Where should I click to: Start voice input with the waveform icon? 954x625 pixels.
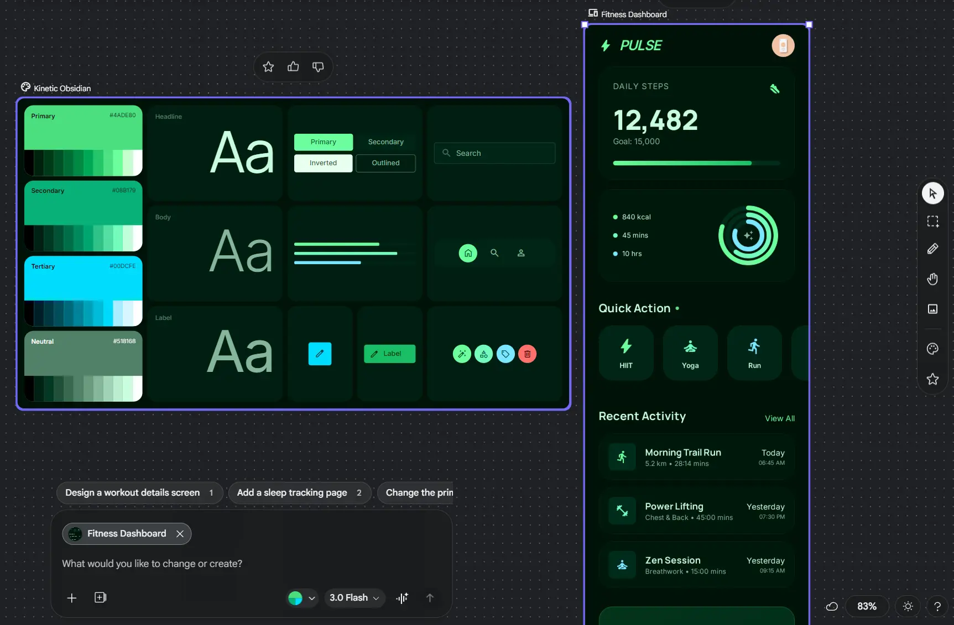point(402,597)
